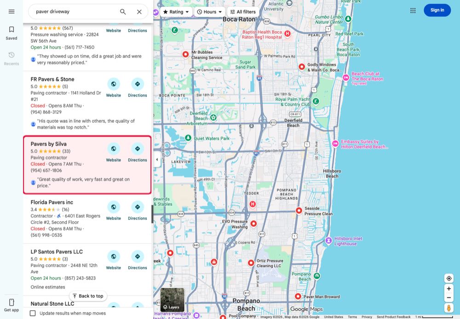Viewport: 460px width, 319px height.
Task: Open the LP Santos Pavers LLC listing title
Action: click(x=57, y=252)
